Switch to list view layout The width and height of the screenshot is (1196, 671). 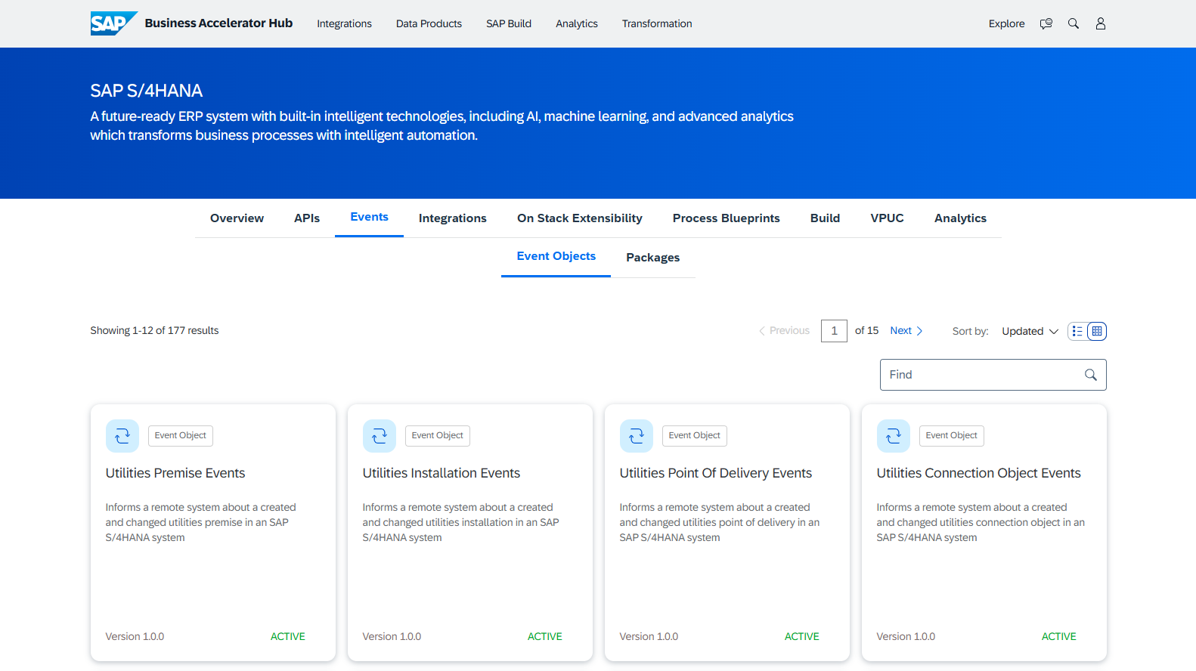[x=1077, y=331]
